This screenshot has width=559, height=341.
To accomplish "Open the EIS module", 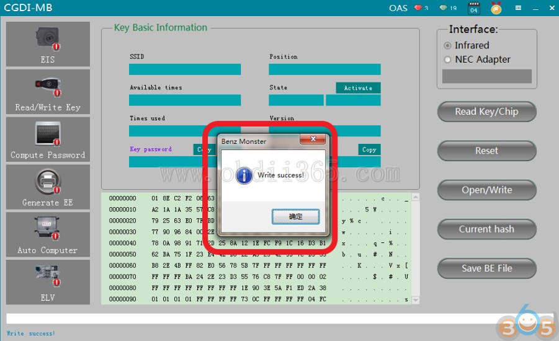I will coord(48,44).
